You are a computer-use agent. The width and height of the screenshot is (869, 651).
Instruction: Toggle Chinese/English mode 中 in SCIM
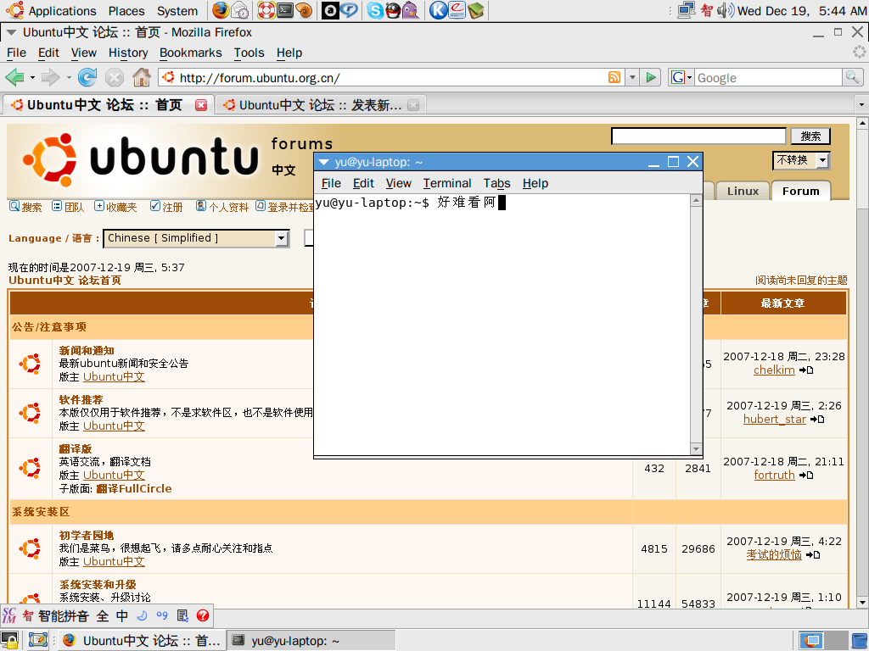[122, 615]
